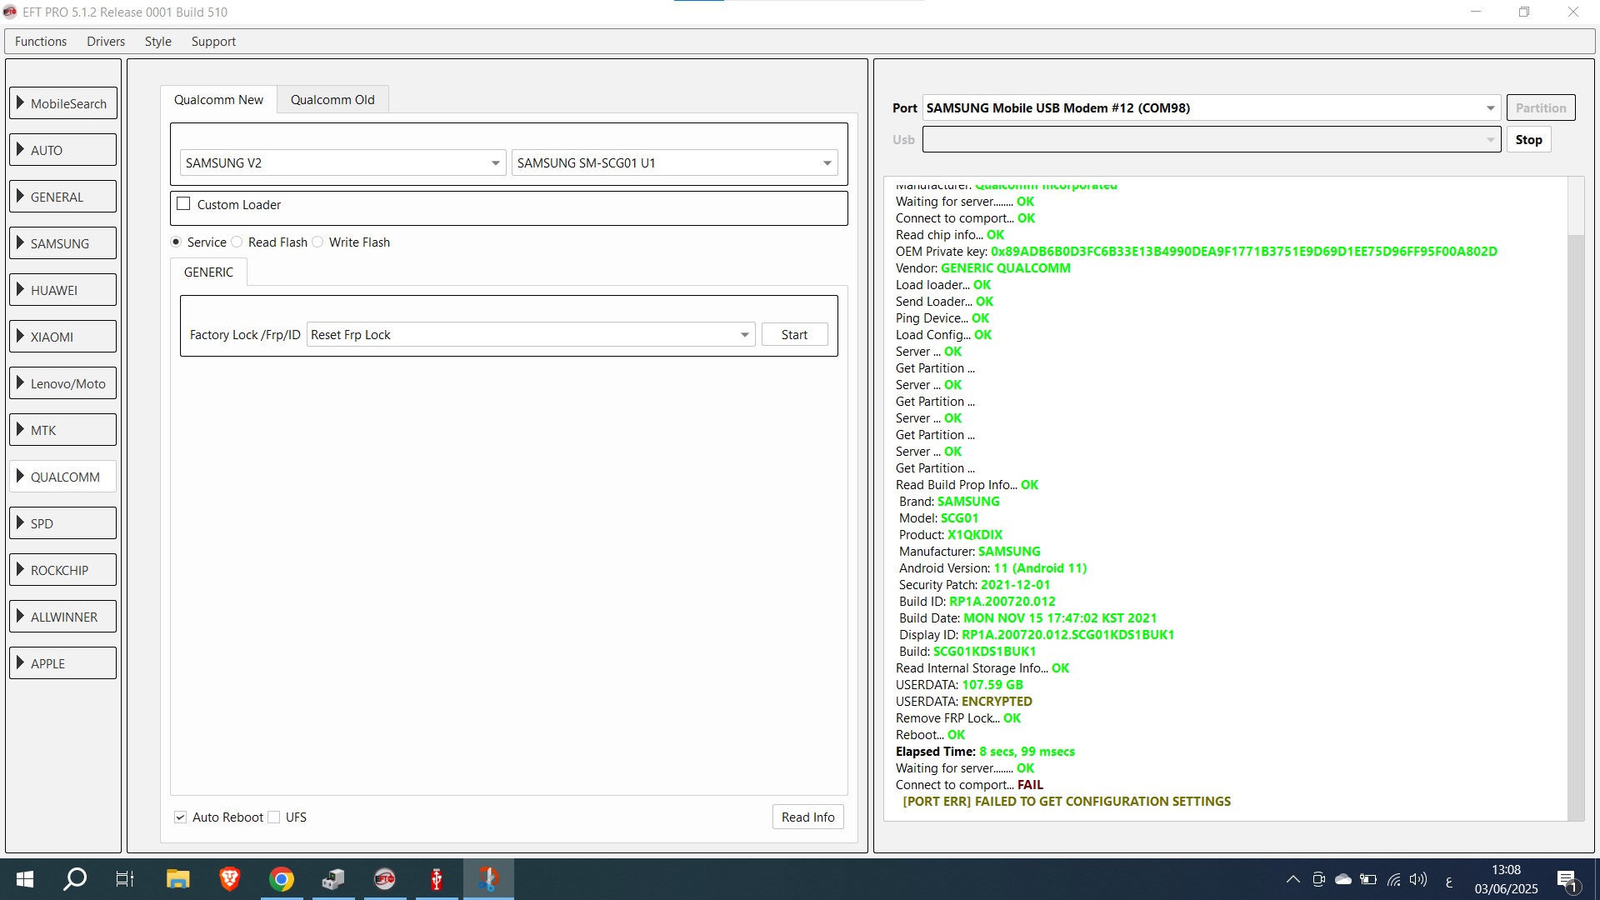The width and height of the screenshot is (1600, 900).
Task: Launch Google Chrome from taskbar
Action: tap(282, 879)
